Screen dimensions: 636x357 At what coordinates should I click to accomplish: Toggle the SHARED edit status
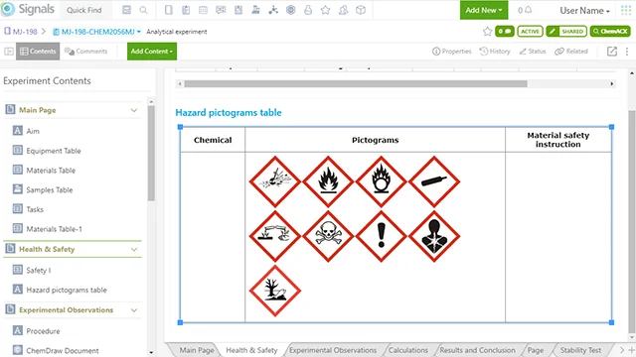[566, 31]
